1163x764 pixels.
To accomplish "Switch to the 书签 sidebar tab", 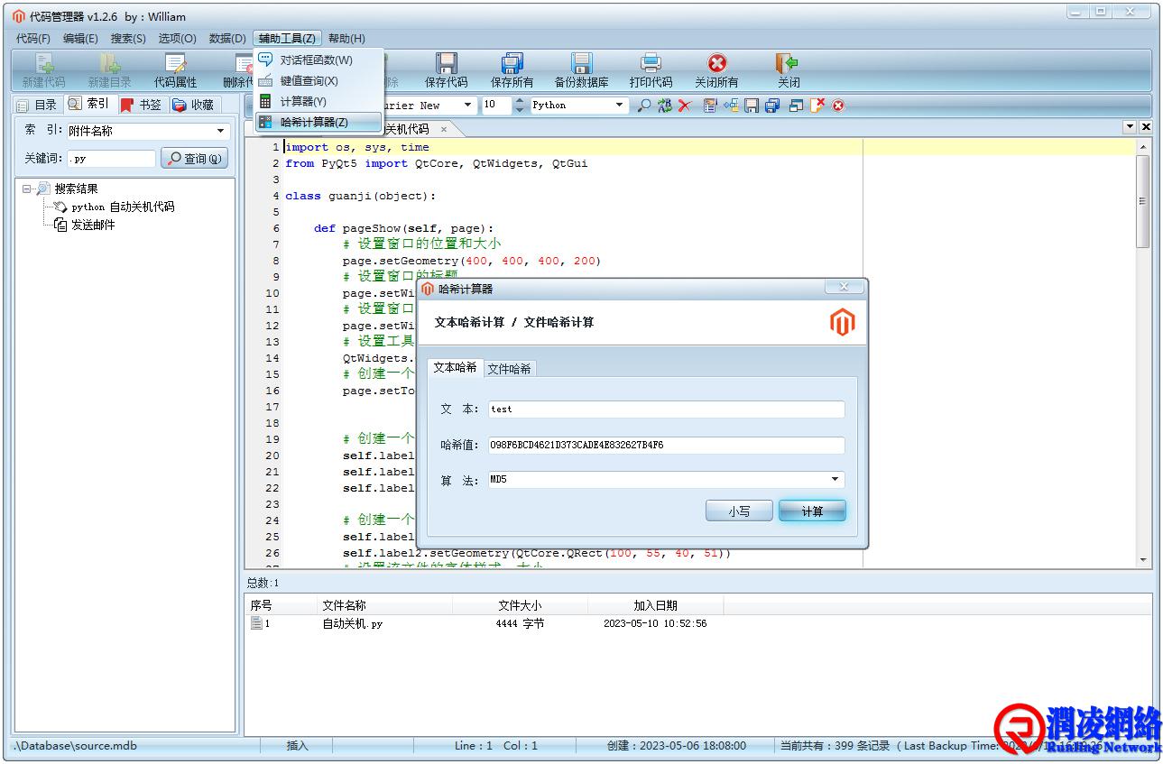I will point(142,105).
